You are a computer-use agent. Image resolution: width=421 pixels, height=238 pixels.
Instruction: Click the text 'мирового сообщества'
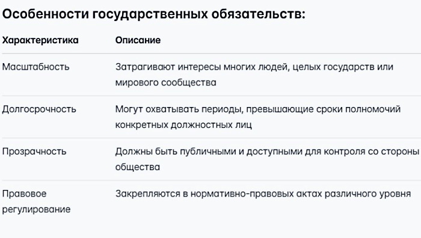[x=165, y=82]
